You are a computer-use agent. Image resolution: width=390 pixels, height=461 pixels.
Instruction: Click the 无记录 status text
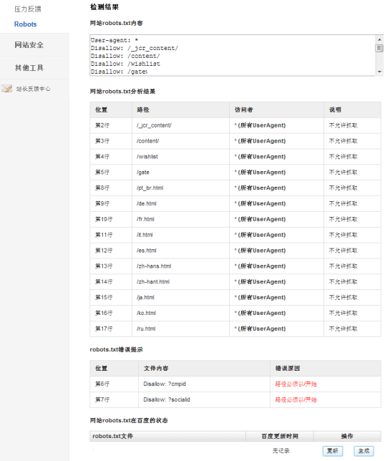coord(281,450)
